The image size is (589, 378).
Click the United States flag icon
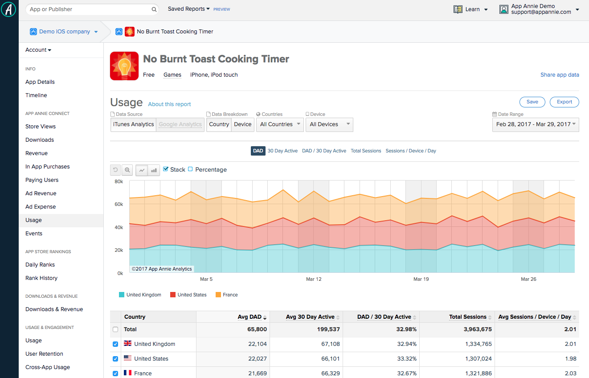[127, 358]
